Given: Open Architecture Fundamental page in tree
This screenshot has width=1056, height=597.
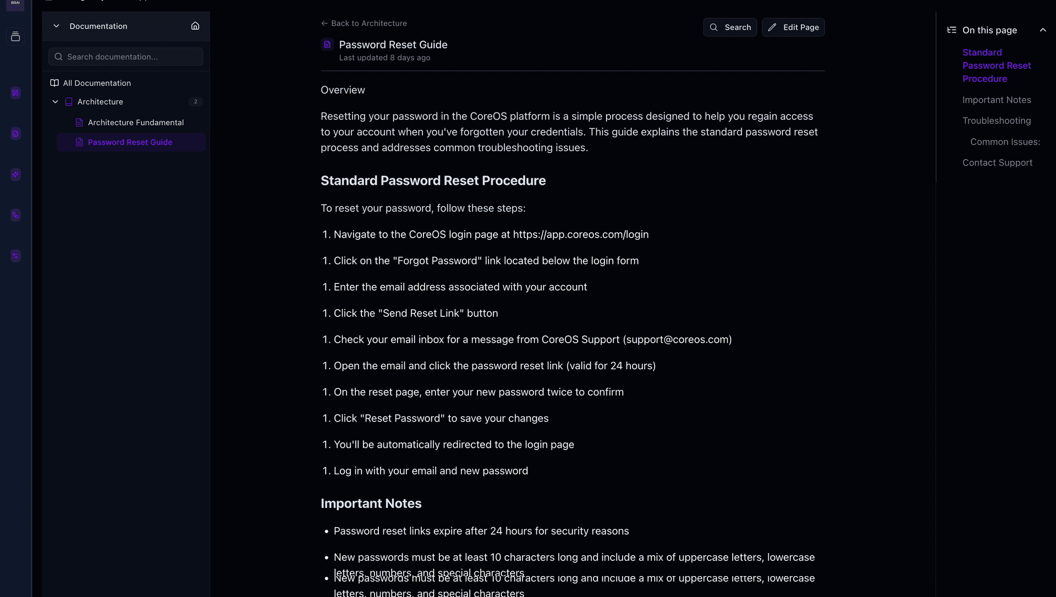Looking at the screenshot, I should [135, 123].
